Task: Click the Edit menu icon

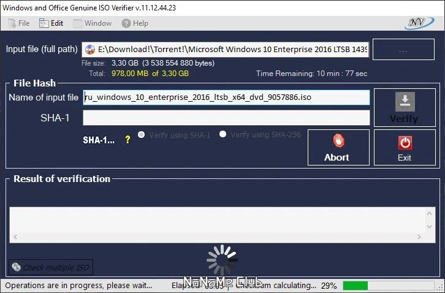Action: pos(44,23)
